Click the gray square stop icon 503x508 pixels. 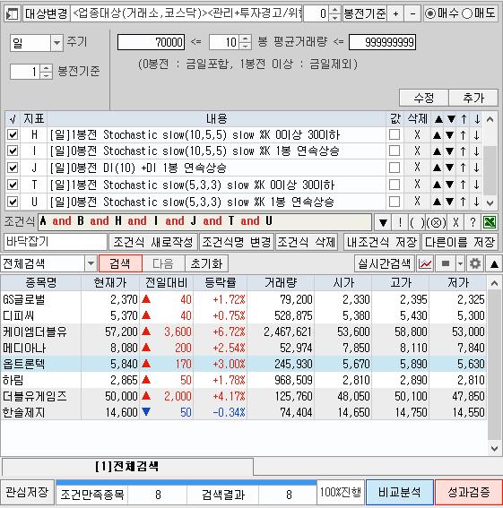(446, 263)
